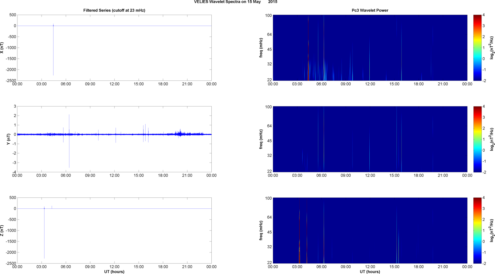Click the '21:00' tick under the Y series plot
Screen dimensions: 495x274
coord(187,175)
